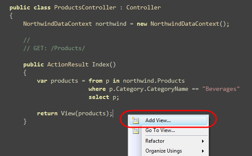Choose Go To View... from context menu
Image resolution: width=252 pixels, height=156 pixels.
point(168,130)
